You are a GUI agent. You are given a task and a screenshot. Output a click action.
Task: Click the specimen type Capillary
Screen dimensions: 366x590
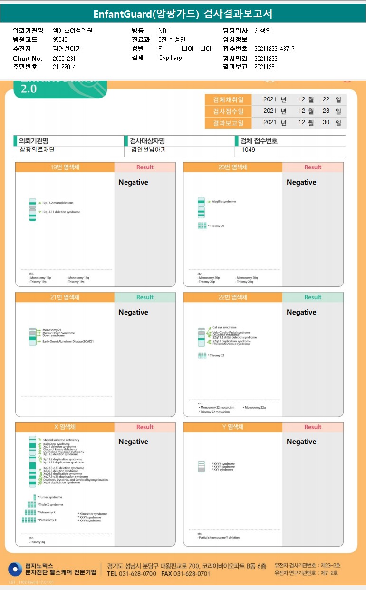[x=170, y=58]
